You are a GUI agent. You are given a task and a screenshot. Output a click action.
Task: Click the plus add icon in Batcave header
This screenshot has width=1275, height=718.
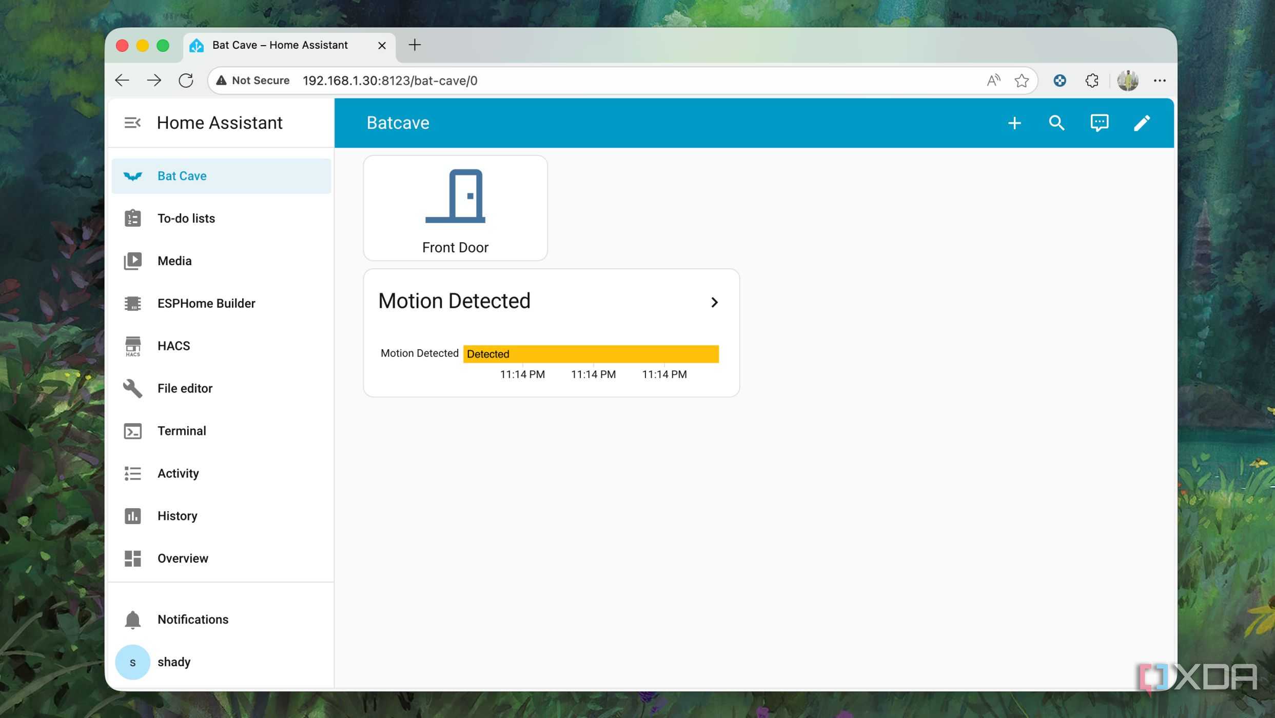[x=1014, y=123]
